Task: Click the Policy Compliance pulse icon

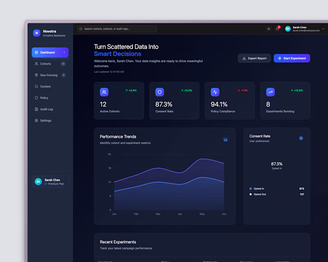Action: tap(215, 92)
